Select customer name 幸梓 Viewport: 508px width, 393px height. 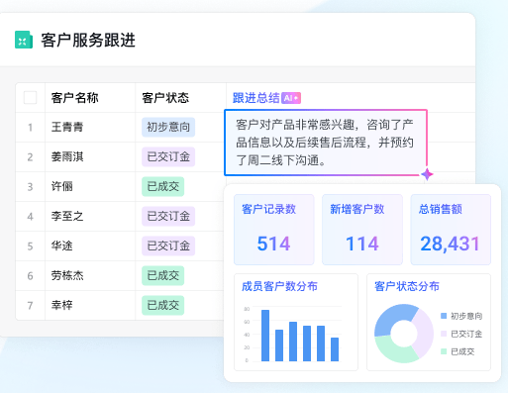pyautogui.click(x=61, y=305)
